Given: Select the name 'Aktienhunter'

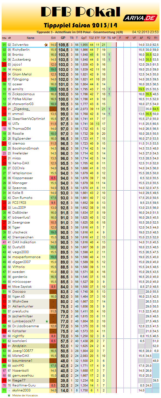Looking at the screenshot, I should [x=23, y=306].
